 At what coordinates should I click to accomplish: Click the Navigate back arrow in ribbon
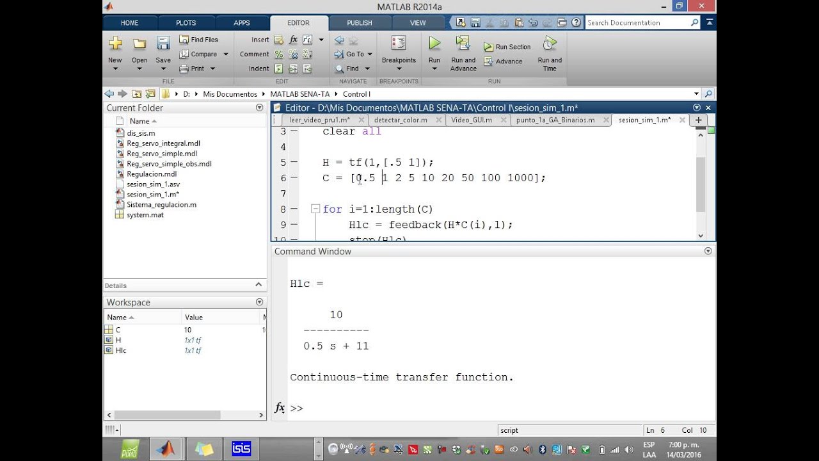[x=339, y=40]
